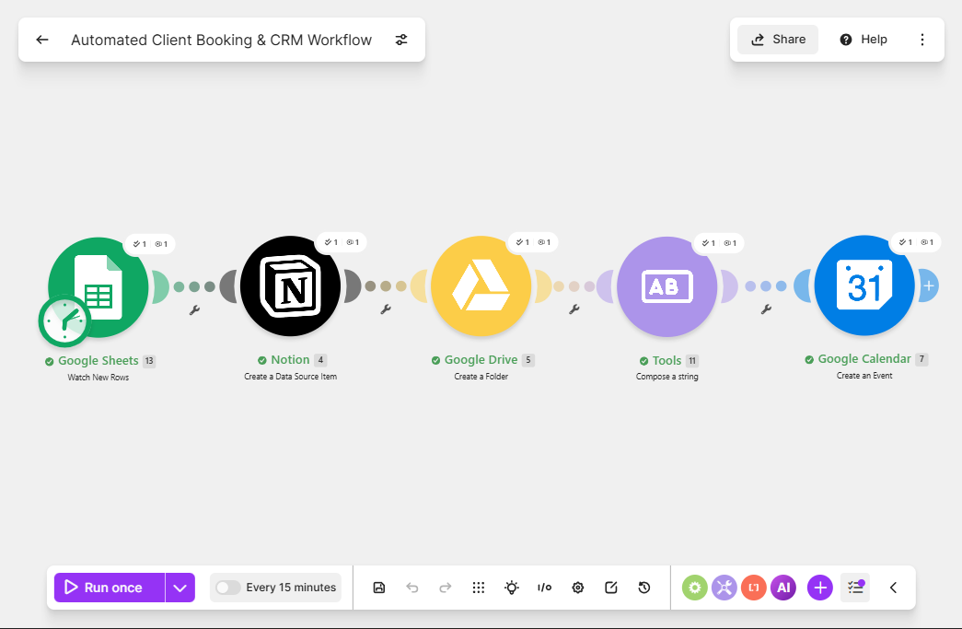The image size is (962, 629).
Task: Click the green gear flow control icon
Action: (x=694, y=588)
